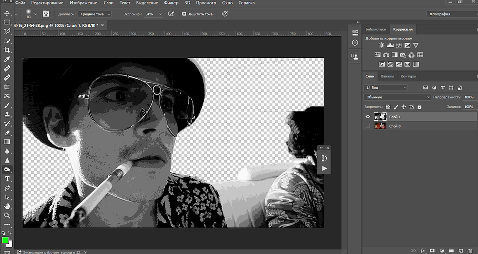This screenshot has height=254, width=478.
Task: Open the 'Фотография' workspace dropdown
Action: pyautogui.click(x=453, y=14)
